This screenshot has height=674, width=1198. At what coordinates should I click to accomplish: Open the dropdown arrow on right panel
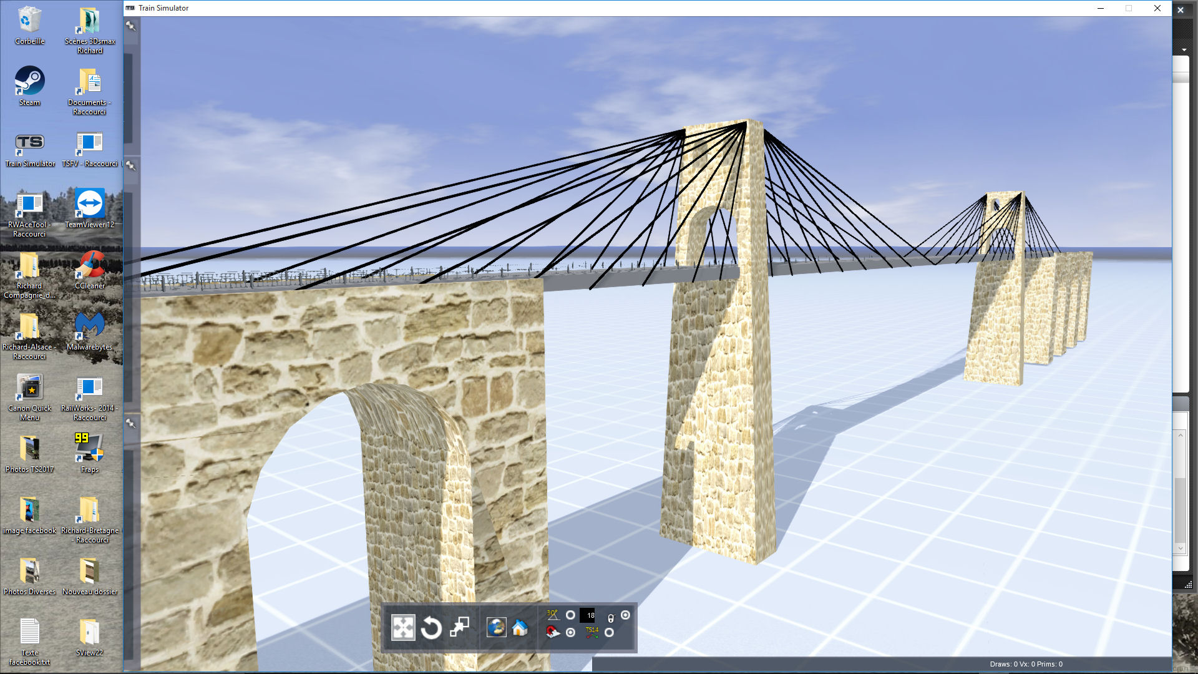[x=1184, y=50]
